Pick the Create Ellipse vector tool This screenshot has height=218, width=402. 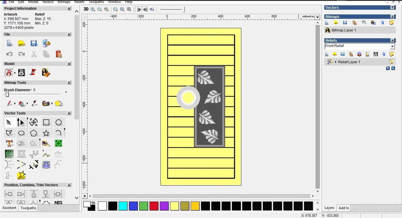pyautogui.click(x=21, y=133)
